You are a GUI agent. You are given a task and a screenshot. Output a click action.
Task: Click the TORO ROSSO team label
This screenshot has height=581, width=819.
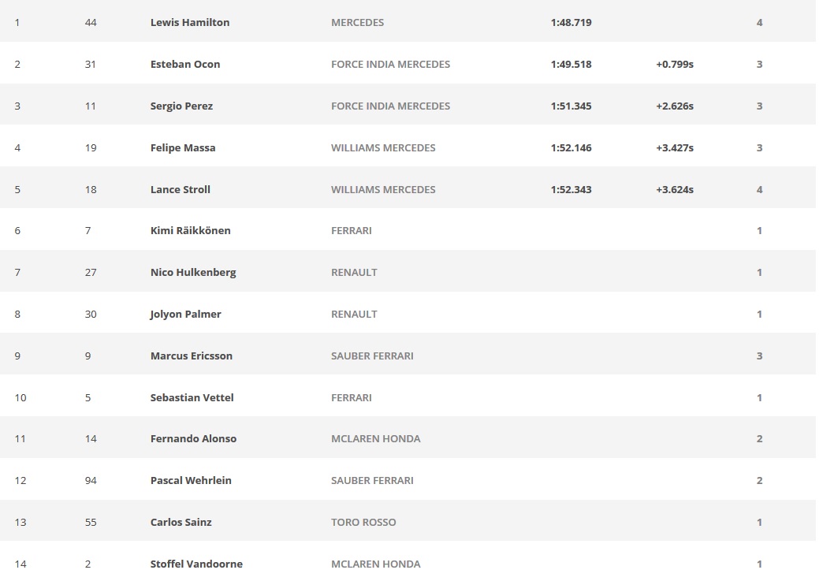click(x=363, y=523)
